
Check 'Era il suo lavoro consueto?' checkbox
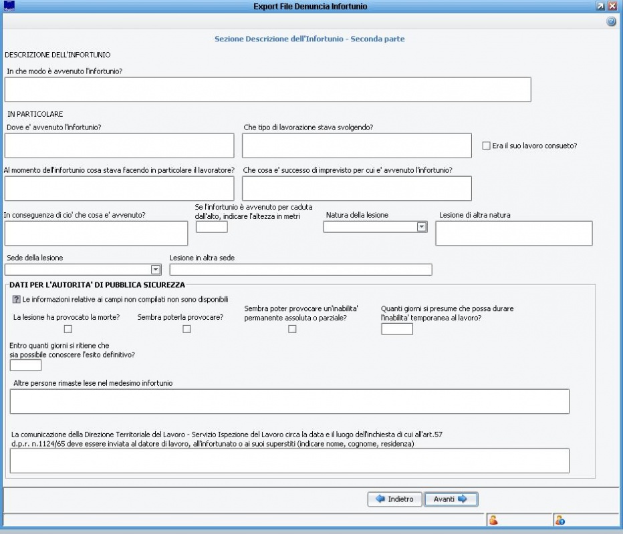(x=486, y=146)
